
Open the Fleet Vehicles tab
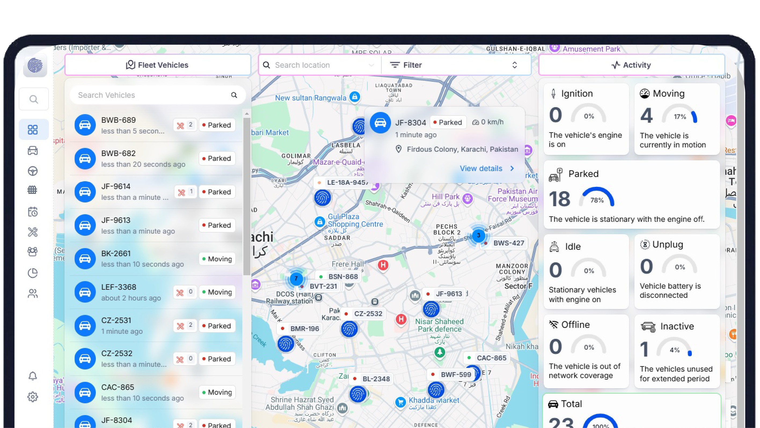point(158,65)
